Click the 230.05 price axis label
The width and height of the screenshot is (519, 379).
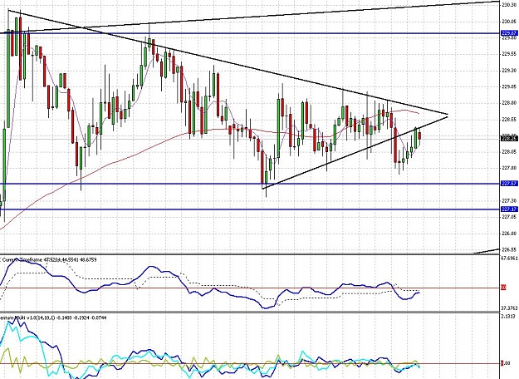tap(509, 22)
